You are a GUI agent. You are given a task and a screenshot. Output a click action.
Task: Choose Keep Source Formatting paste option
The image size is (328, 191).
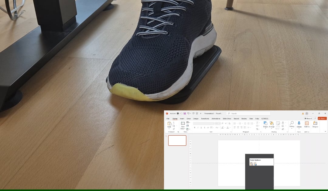[251, 164]
